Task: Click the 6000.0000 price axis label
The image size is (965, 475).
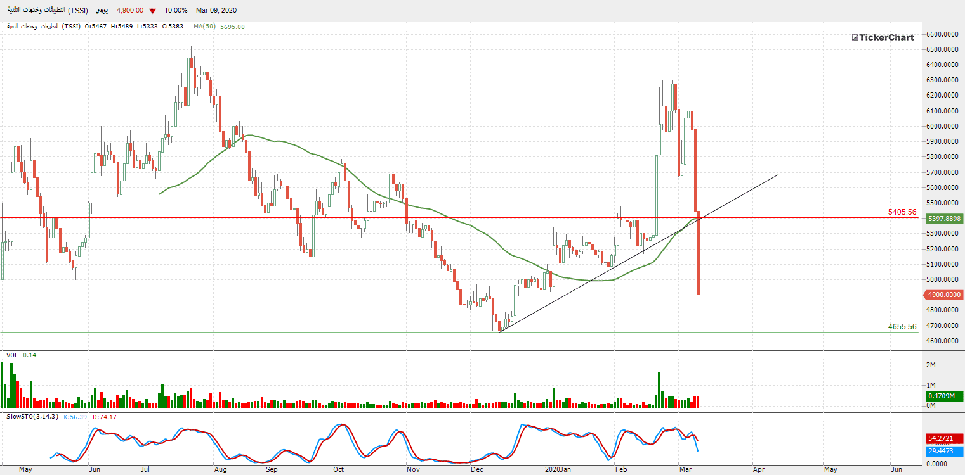Action: click(943, 126)
